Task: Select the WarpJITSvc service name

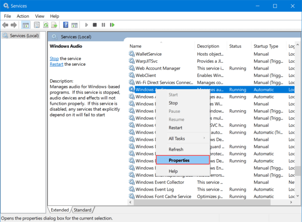Action: point(147,61)
